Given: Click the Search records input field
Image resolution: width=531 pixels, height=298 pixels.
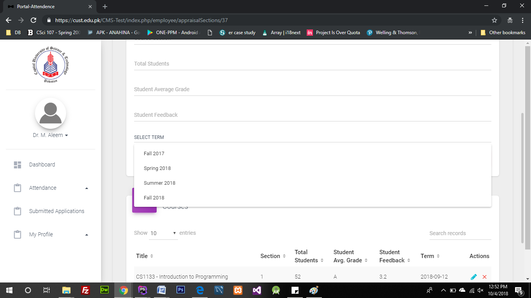Looking at the screenshot, I should click(x=460, y=233).
